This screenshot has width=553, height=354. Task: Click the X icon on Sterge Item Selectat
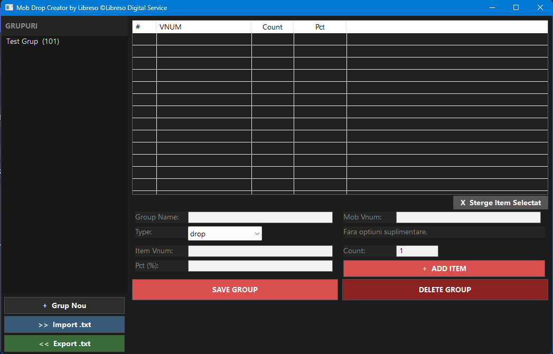[x=463, y=203]
